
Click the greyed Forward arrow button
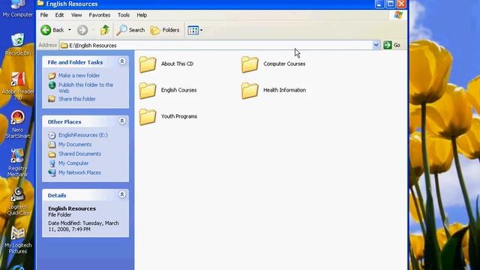coord(82,30)
